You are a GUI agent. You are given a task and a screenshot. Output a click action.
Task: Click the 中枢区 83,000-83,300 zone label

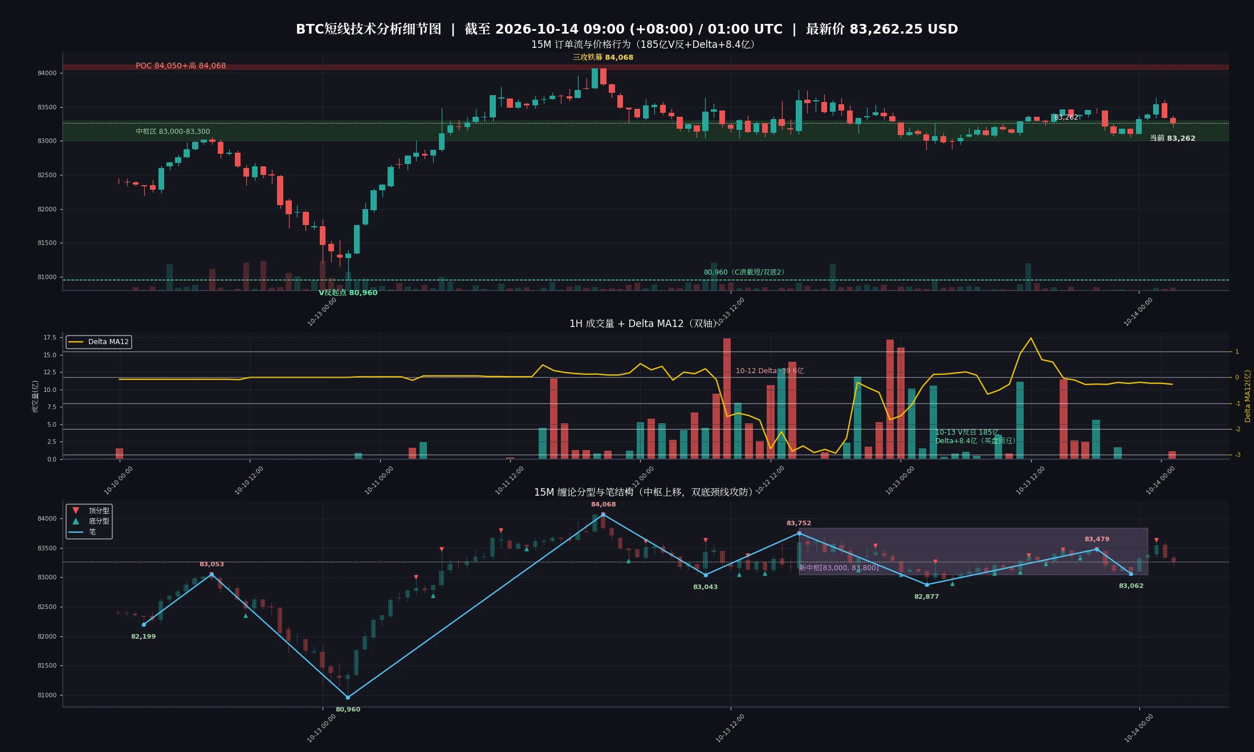173,132
